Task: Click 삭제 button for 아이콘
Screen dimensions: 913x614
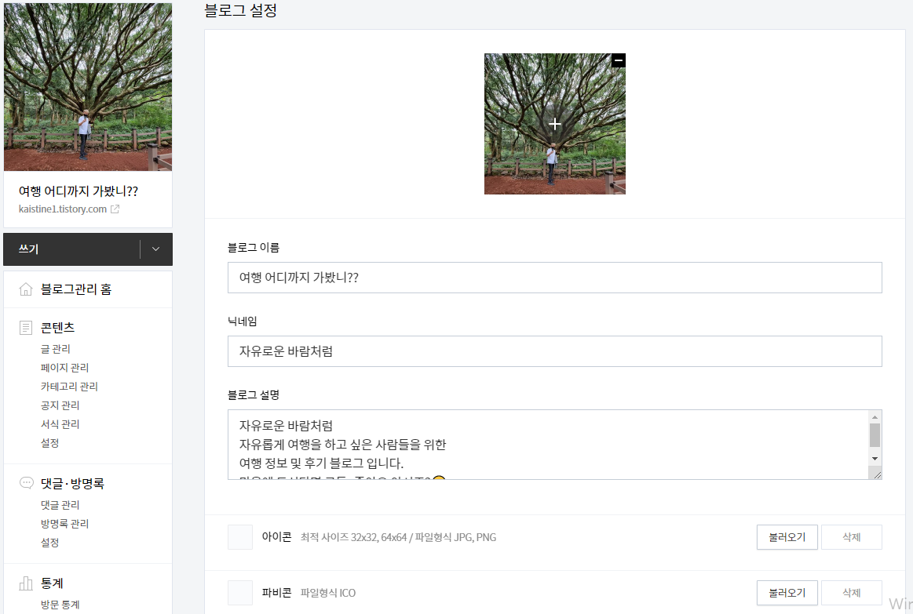Action: [852, 537]
